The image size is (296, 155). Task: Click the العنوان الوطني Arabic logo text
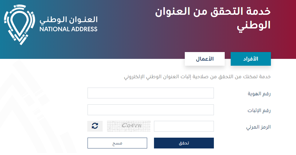click(68, 20)
